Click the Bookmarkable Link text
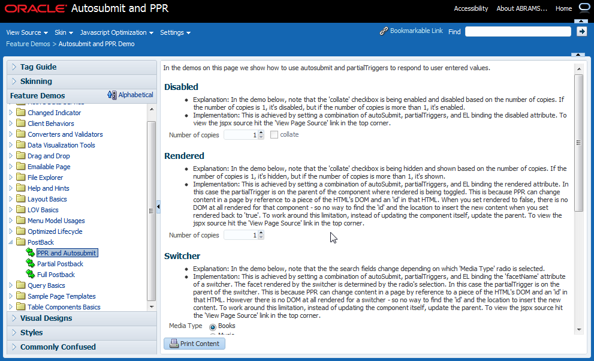The image size is (594, 361). pos(417,31)
